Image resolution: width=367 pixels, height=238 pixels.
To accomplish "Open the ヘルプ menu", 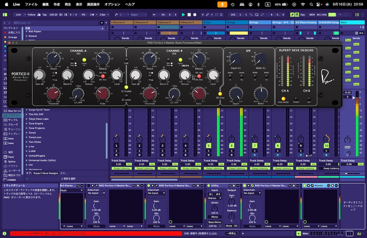I will click(130, 4).
